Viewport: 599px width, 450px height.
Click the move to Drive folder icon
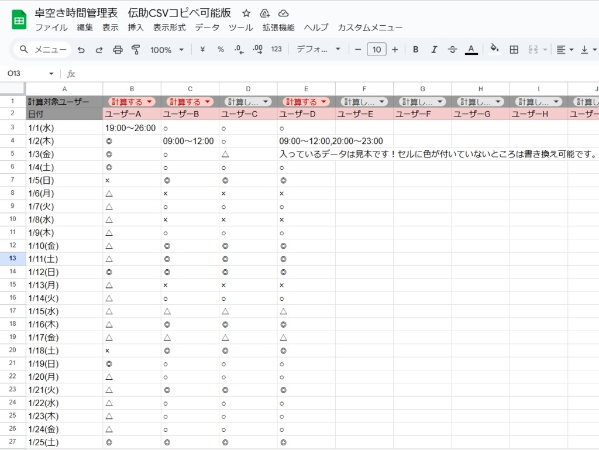(265, 13)
